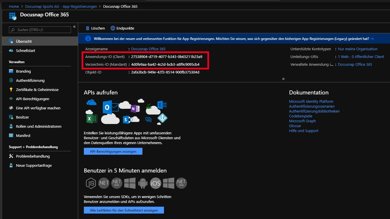Open the Glossar link

coord(295,126)
